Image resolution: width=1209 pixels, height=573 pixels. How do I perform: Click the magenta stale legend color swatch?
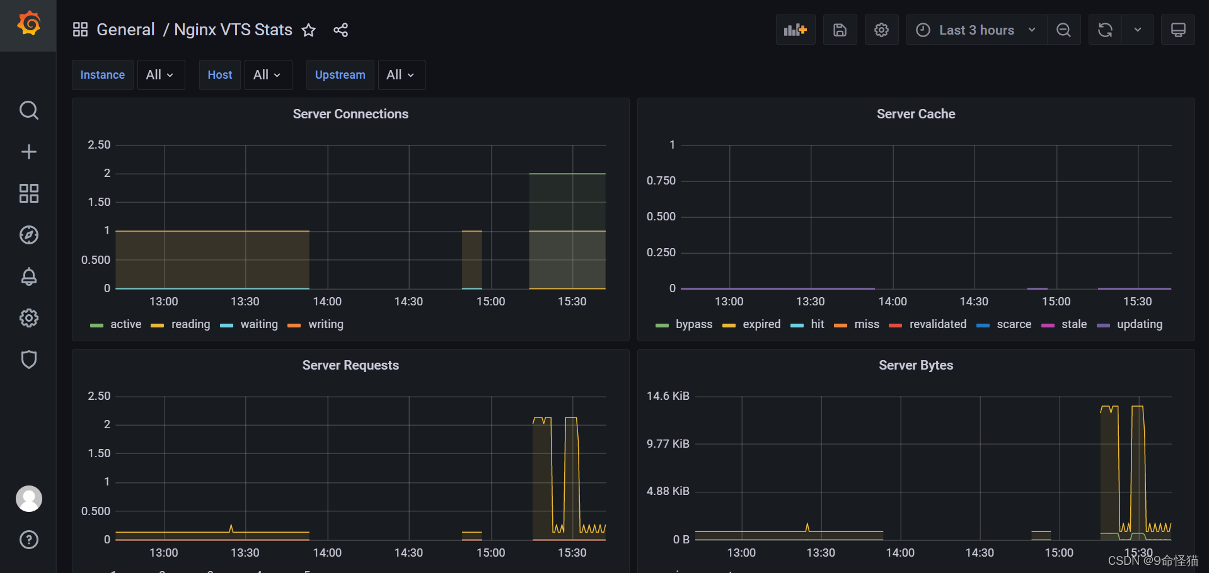click(x=1048, y=326)
